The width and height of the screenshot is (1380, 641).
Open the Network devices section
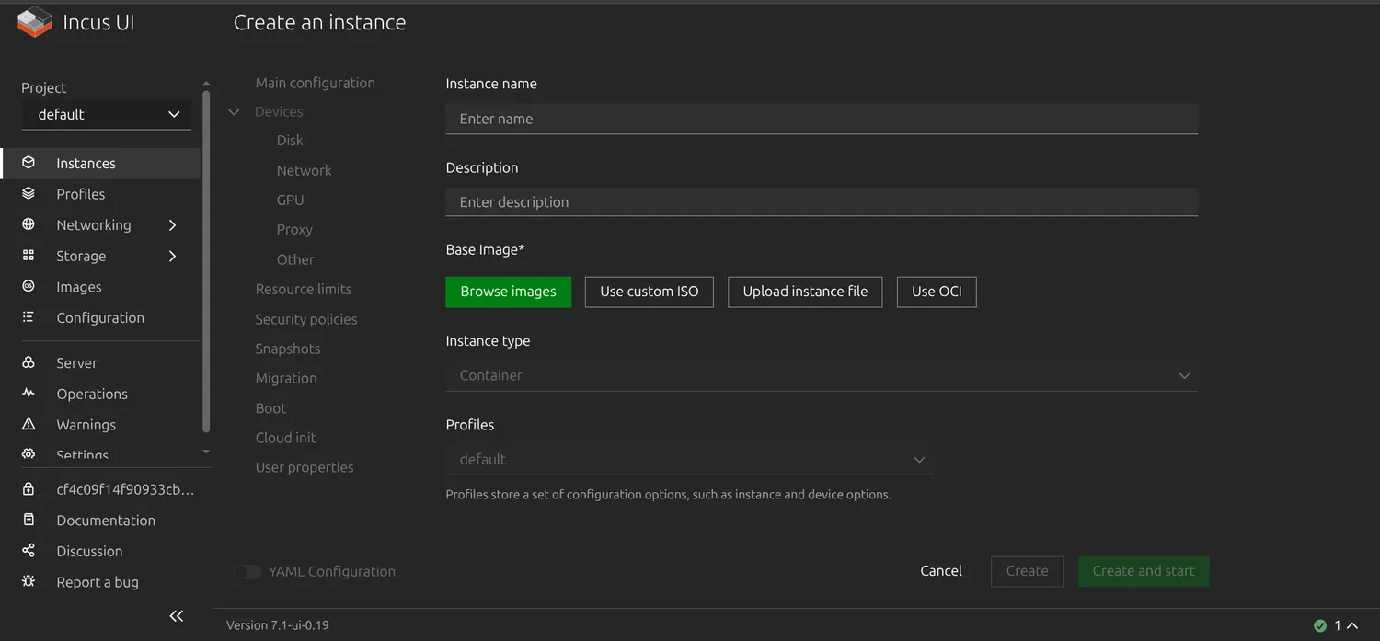coord(305,170)
